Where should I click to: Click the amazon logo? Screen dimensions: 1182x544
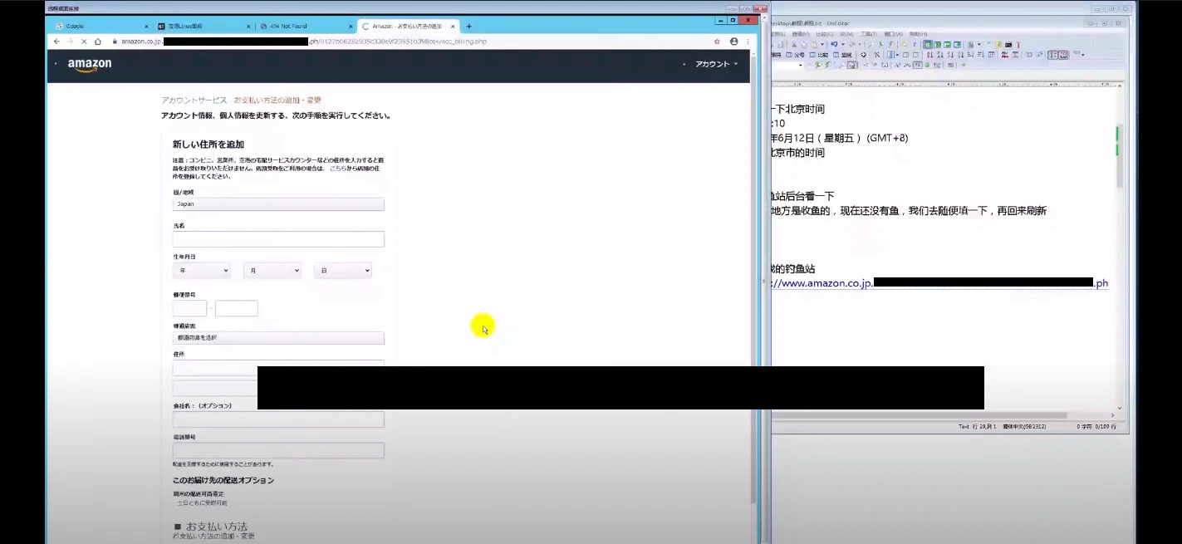click(x=90, y=65)
